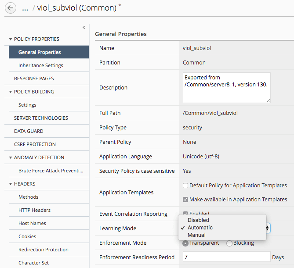Collapse the Policy Building section
The width and height of the screenshot is (294, 268).
[x=11, y=92]
